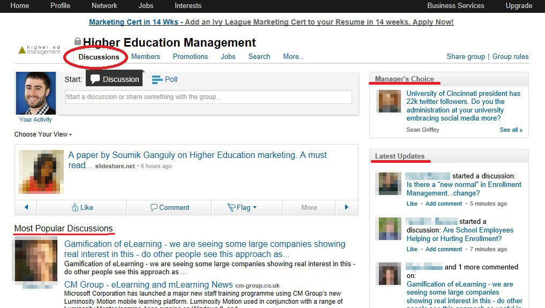Click Comment on Soumik Ganguly paper discussion

(170, 208)
